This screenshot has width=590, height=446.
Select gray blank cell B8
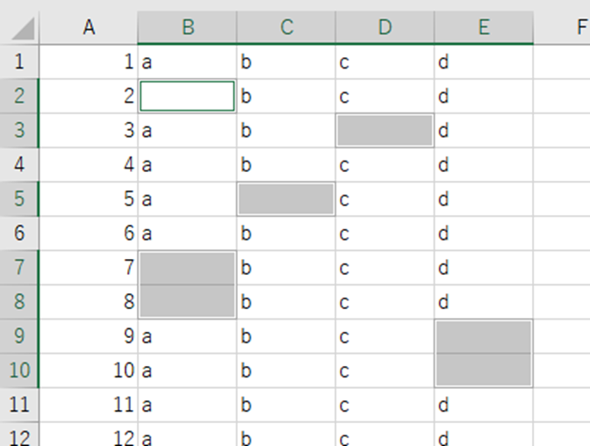pyautogui.click(x=187, y=302)
